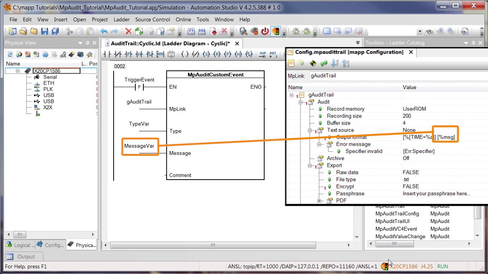Image resolution: width=488 pixels, height=274 pixels.
Task: Select the ETH interface item
Action: (49, 83)
